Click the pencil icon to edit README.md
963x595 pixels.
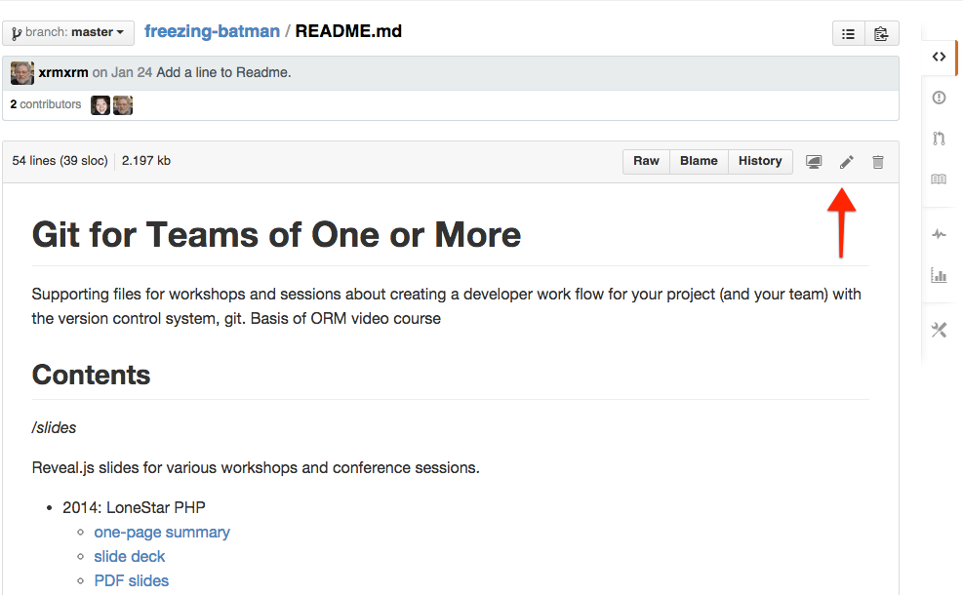(846, 162)
